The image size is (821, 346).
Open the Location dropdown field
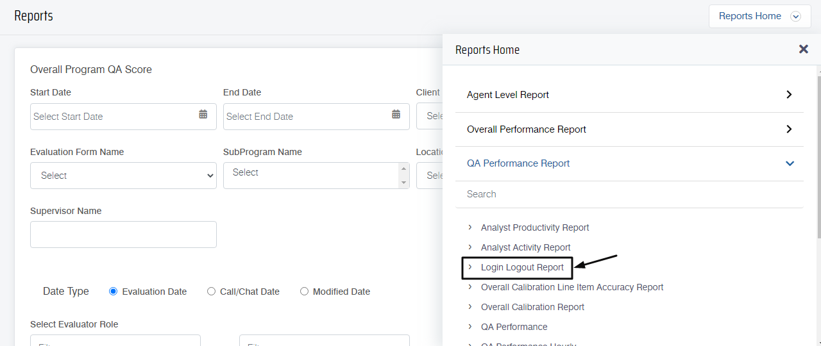(430, 176)
